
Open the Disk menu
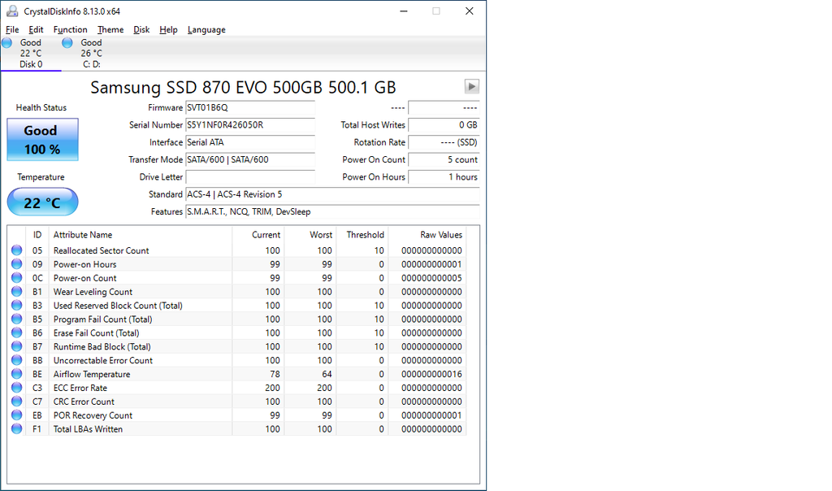coord(141,30)
